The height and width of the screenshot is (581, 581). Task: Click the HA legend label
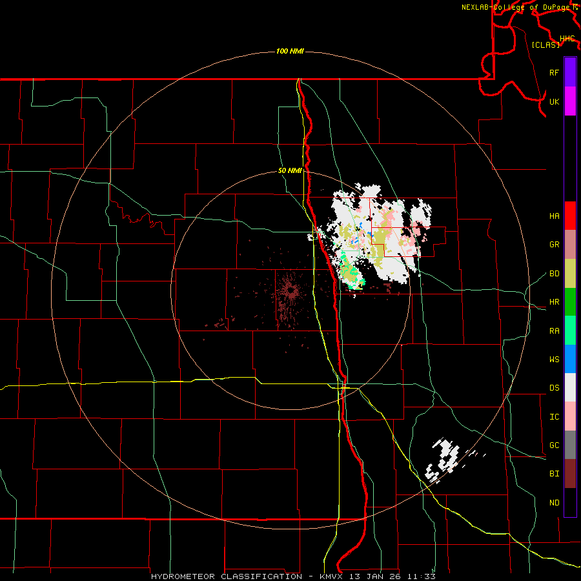coord(555,216)
